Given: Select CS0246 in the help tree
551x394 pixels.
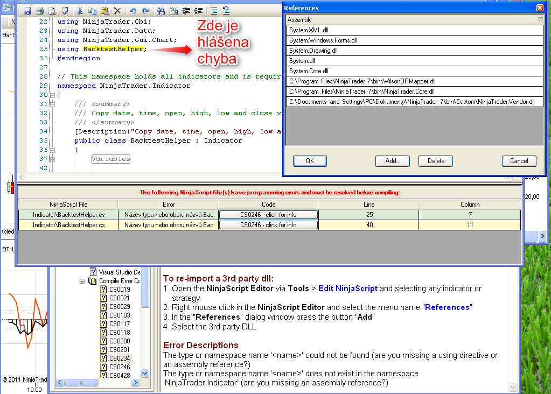Looking at the screenshot, I should (119, 367).
